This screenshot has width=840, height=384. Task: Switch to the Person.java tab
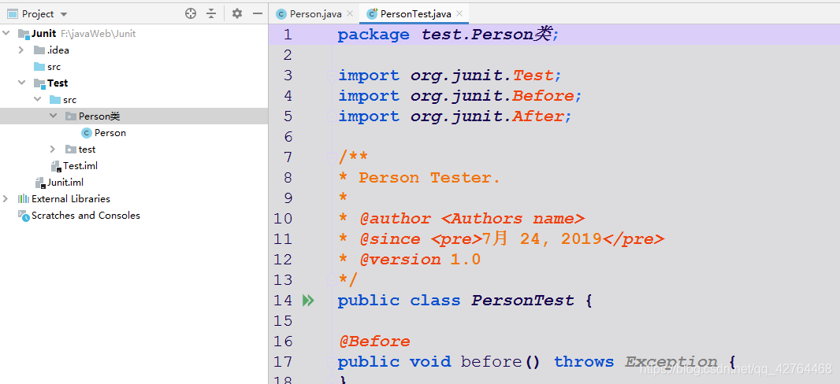pos(315,14)
